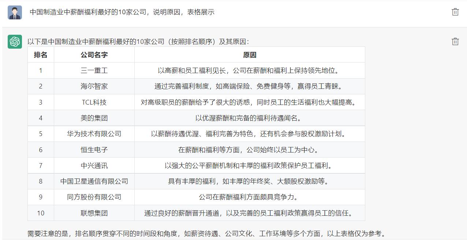This screenshot has width=467, height=241.
Task: Click the 三一重工 company cell
Action: (94, 70)
